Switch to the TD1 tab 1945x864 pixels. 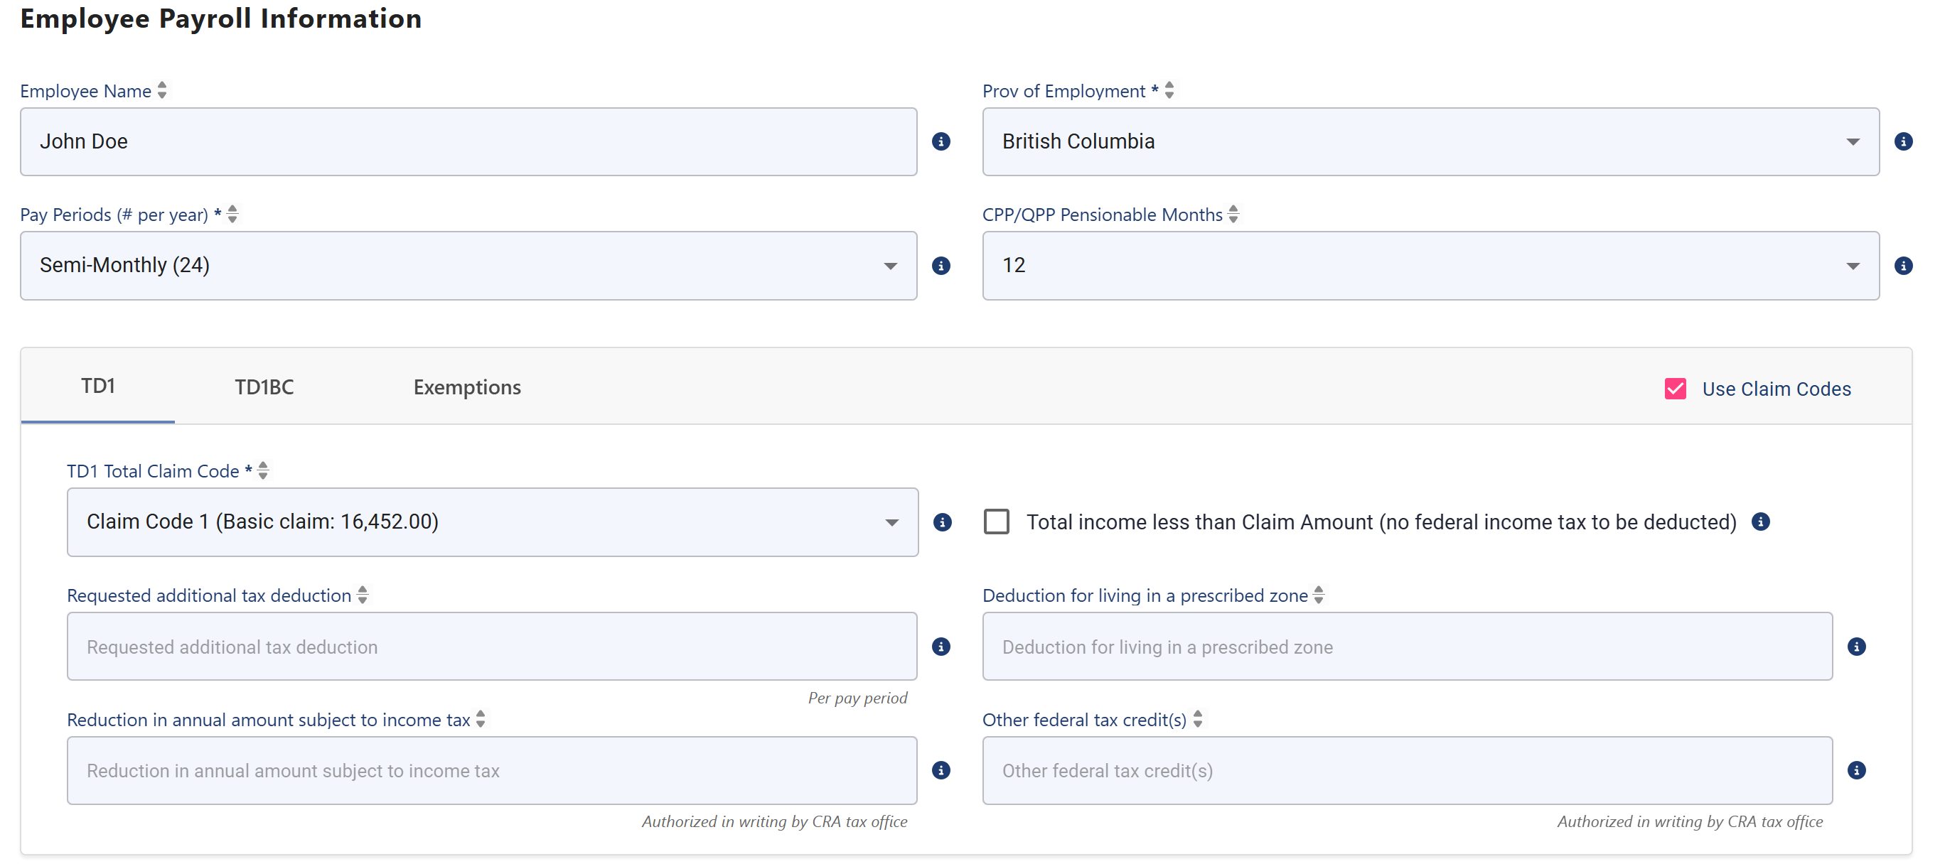coord(98,387)
